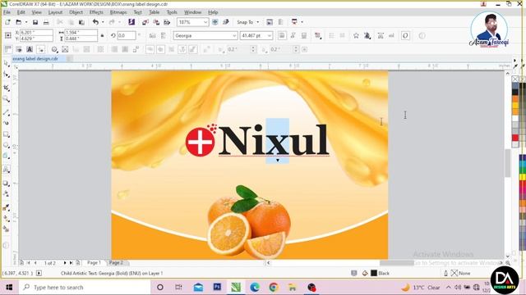
Task: Select the Polygon tool in toolbox
Action: [6, 157]
